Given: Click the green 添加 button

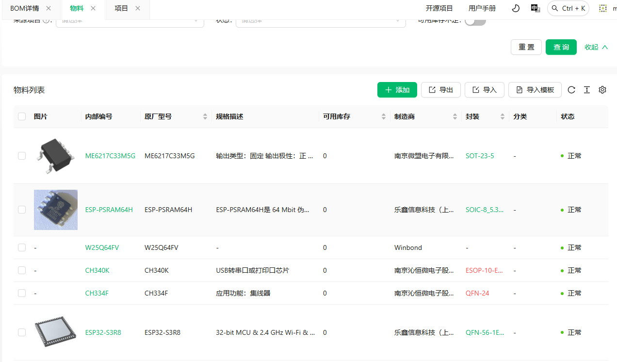Looking at the screenshot, I should point(397,90).
